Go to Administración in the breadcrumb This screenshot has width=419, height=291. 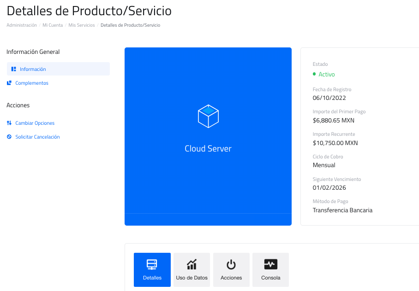(x=22, y=25)
